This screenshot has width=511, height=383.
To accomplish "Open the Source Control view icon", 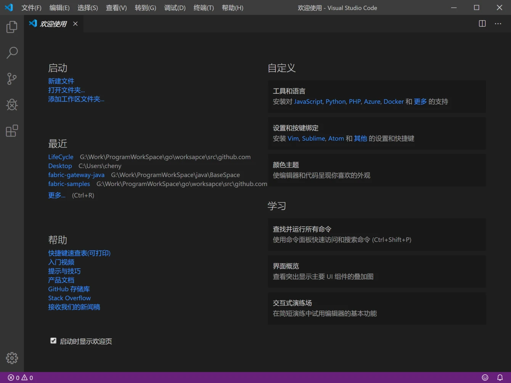I will (x=11, y=79).
